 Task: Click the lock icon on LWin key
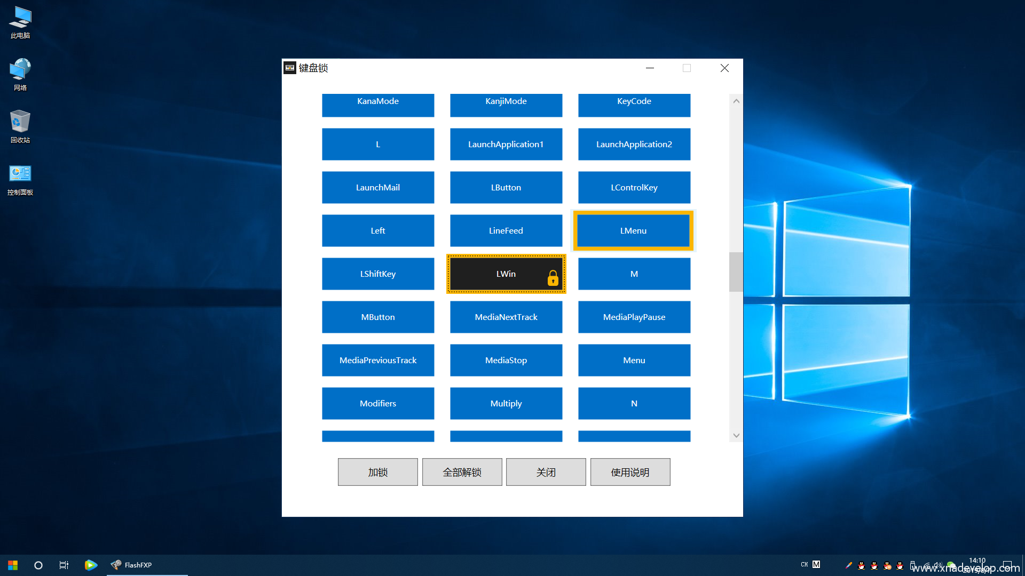(553, 278)
